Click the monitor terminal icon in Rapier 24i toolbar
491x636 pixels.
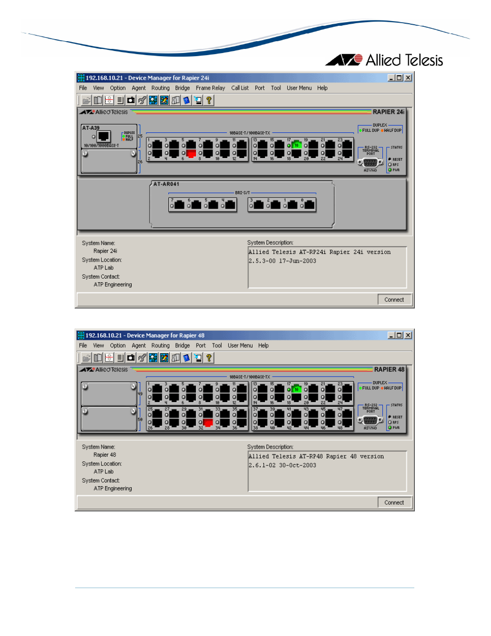[198, 100]
